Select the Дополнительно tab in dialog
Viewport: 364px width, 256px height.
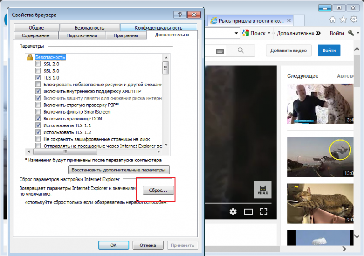[172, 35]
